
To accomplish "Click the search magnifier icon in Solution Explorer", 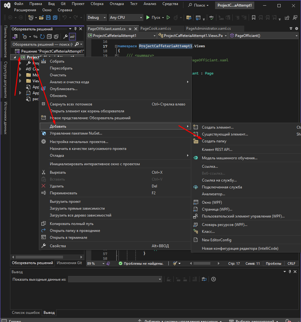I will [x=77, y=44].
